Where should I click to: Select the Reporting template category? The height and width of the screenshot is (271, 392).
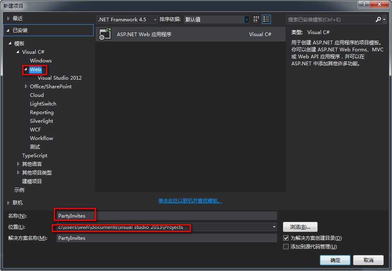(42, 112)
